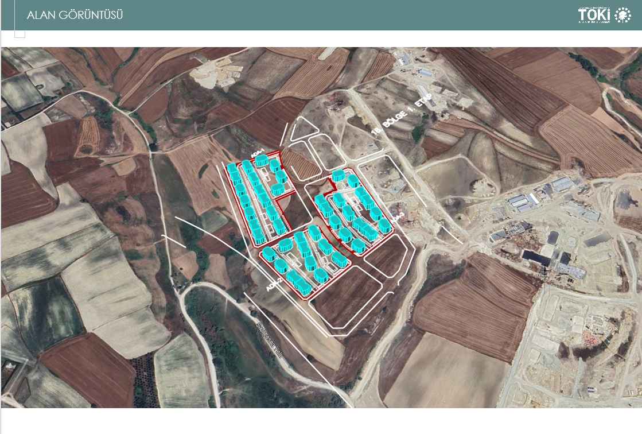Click the small square below header bar
The width and height of the screenshot is (642, 434).
point(20,34)
